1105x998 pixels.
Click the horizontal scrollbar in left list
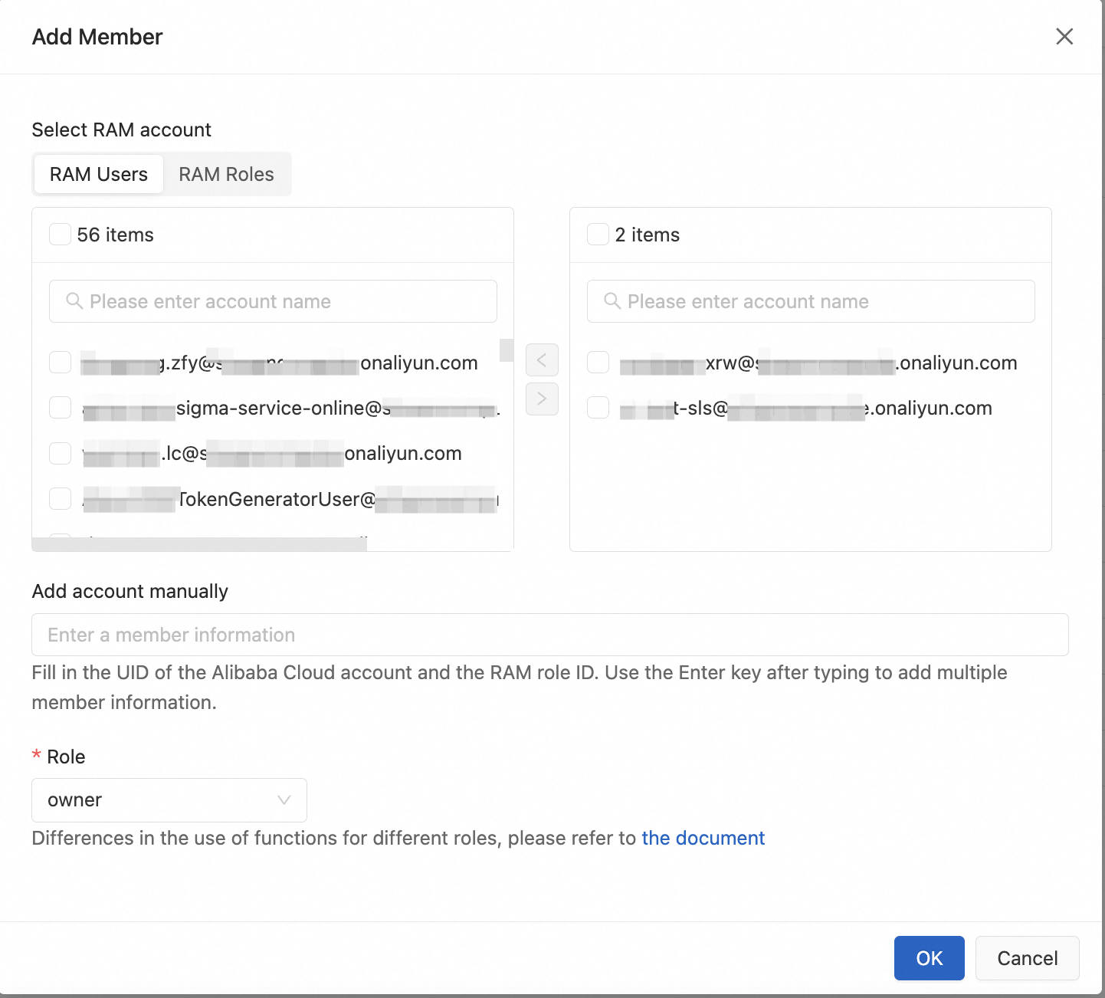coord(199,544)
